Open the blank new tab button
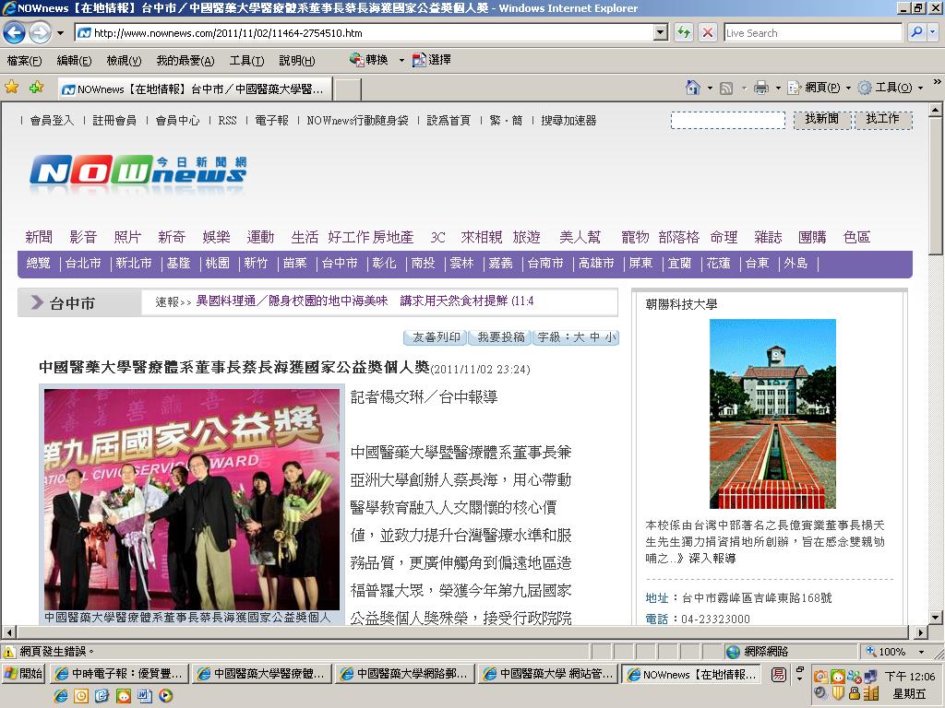Image resolution: width=945 pixels, height=708 pixels. 348,89
